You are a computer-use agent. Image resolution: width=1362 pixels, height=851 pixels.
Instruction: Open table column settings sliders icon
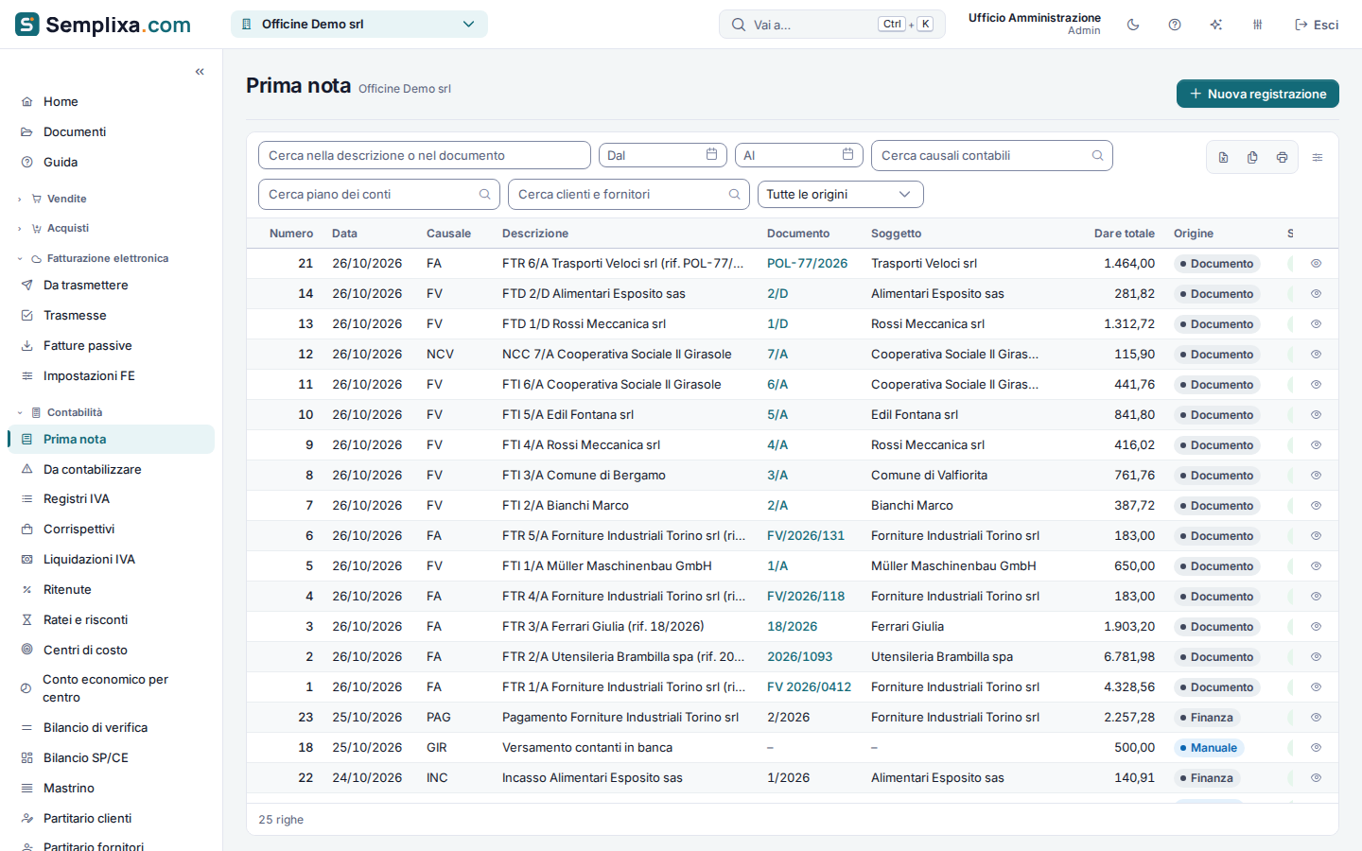pos(1318,157)
